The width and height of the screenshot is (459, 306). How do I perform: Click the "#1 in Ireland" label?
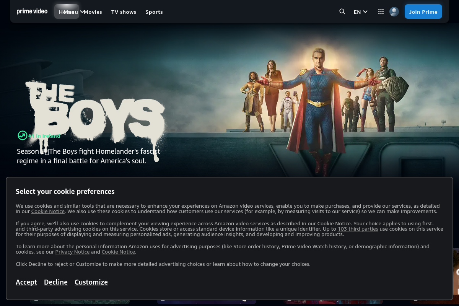click(x=44, y=136)
